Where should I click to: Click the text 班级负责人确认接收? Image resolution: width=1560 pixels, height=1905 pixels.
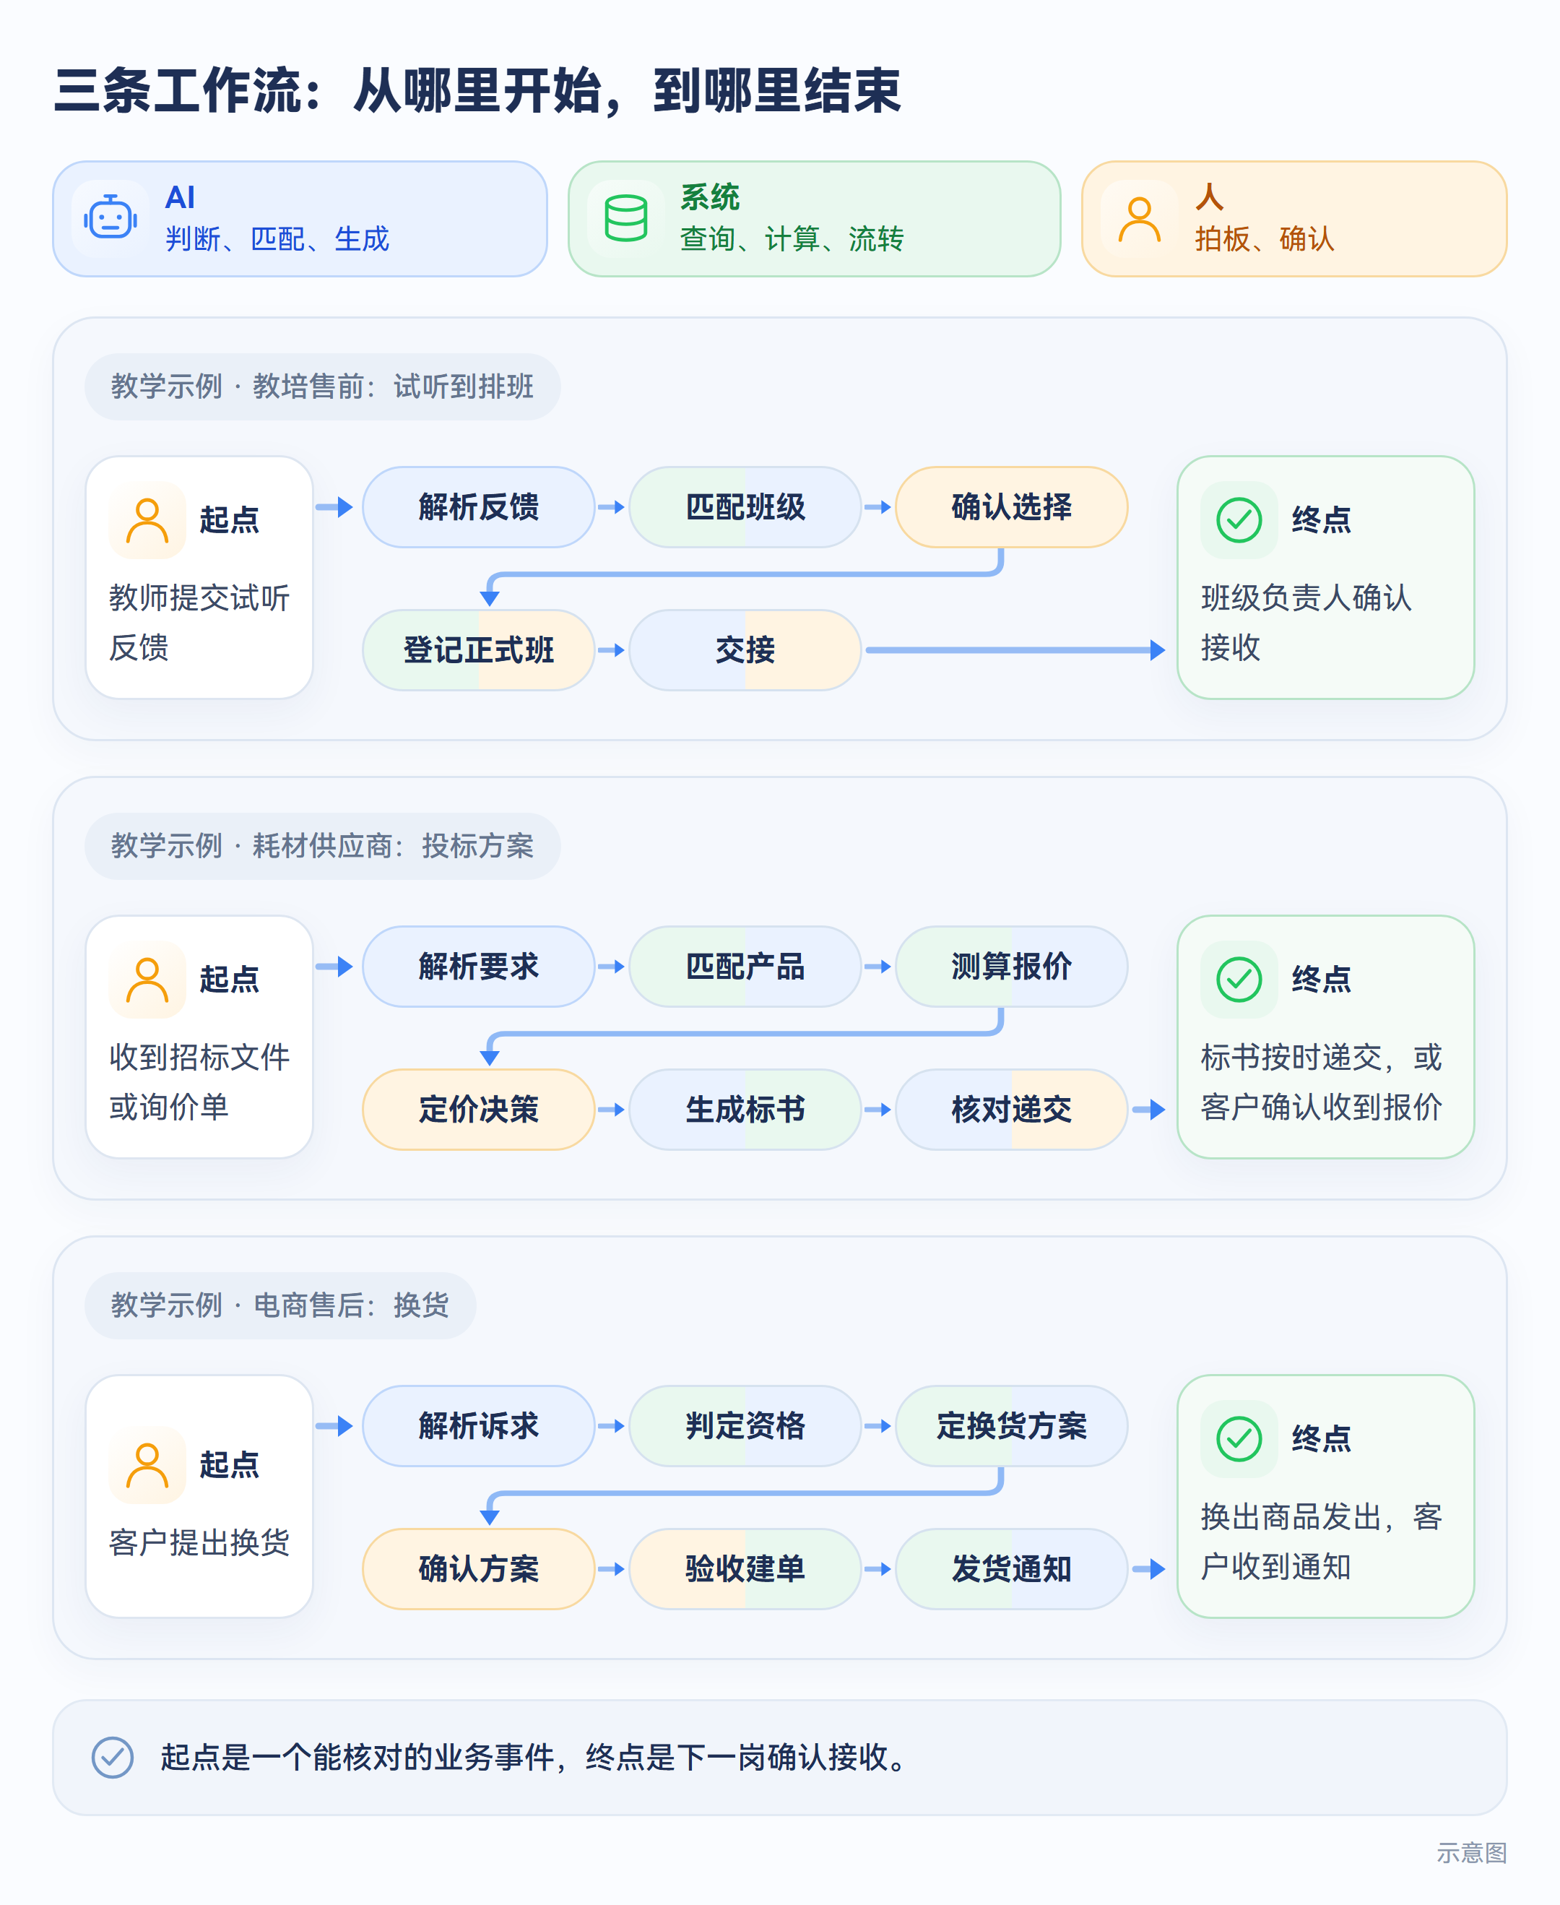coord(1306,622)
